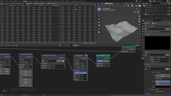The image size is (171, 96).
Task: Click Attribute rotation field on Attribute Randomize
Action: tap(28, 67)
